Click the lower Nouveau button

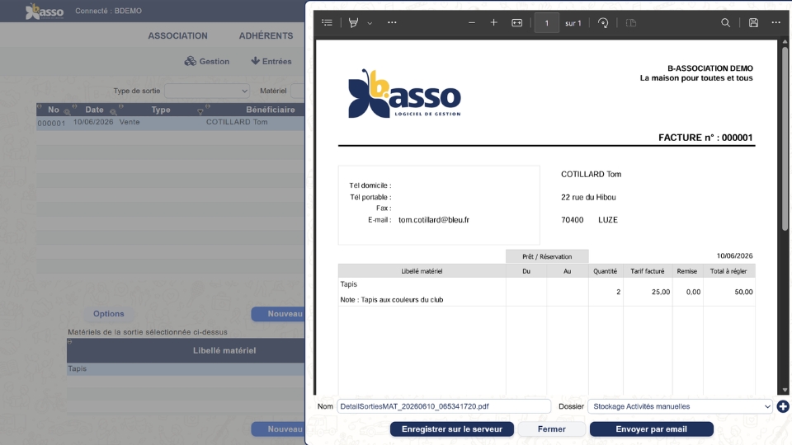pos(279,429)
